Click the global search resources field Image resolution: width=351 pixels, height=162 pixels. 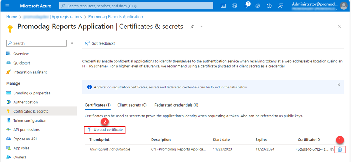[x=136, y=6]
